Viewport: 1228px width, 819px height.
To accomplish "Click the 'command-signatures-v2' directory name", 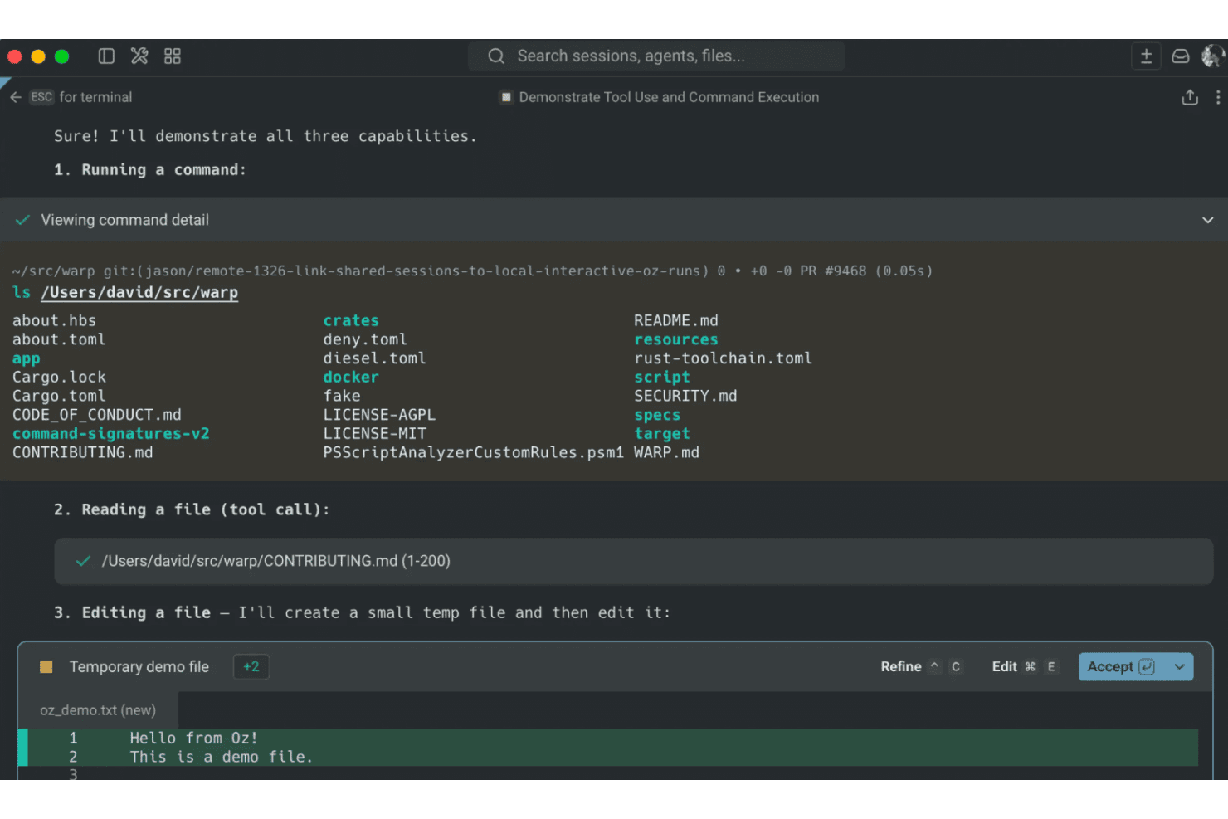I will [x=111, y=434].
